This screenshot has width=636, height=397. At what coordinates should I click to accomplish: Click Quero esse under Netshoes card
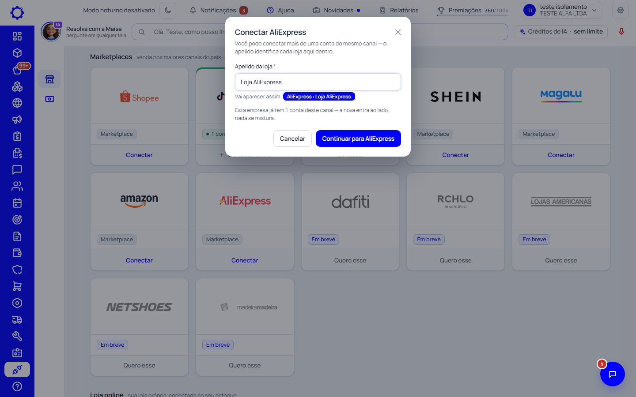(x=139, y=365)
